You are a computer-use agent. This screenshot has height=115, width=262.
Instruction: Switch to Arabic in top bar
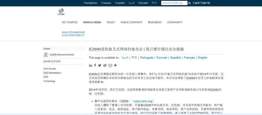tap(132, 3)
